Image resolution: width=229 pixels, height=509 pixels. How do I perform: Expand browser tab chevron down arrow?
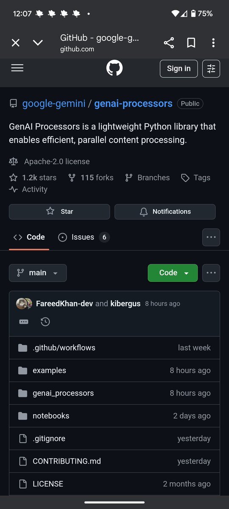(x=38, y=43)
